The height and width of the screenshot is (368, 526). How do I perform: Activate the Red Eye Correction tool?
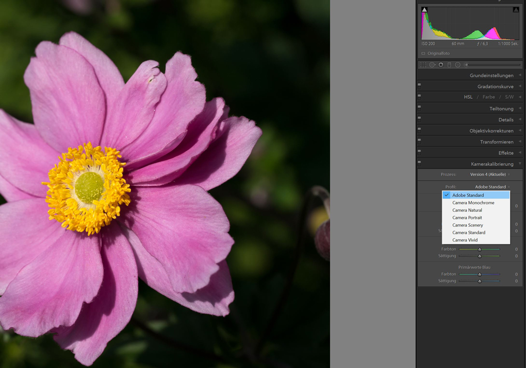(x=441, y=65)
